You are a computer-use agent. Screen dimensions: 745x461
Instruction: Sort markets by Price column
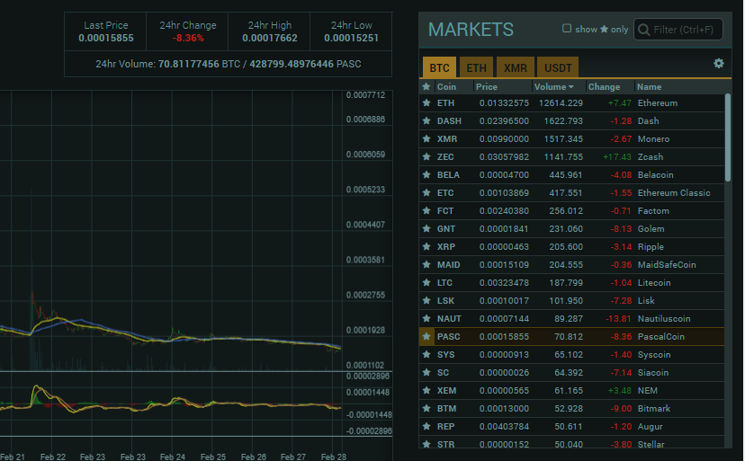point(487,87)
